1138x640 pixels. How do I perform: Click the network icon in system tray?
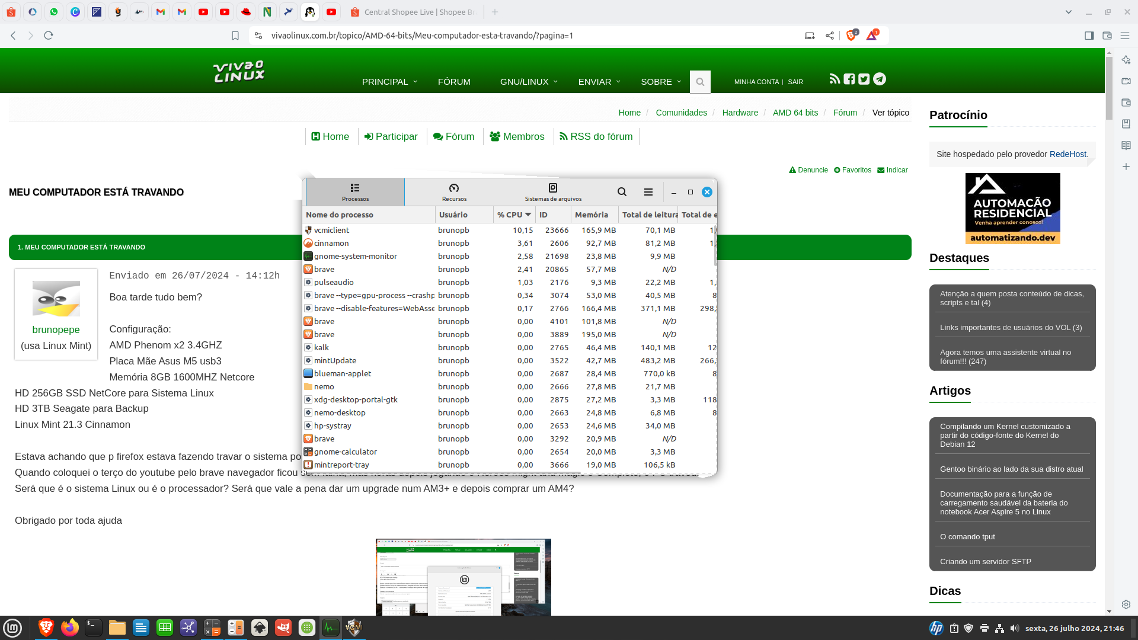(1000, 628)
